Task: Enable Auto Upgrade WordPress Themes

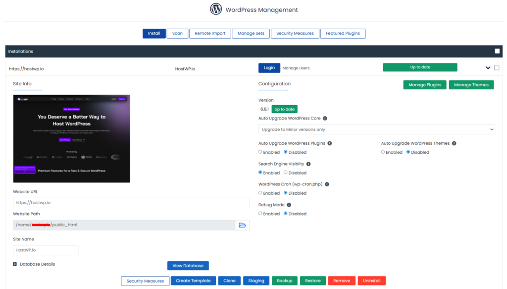Action: point(383,152)
